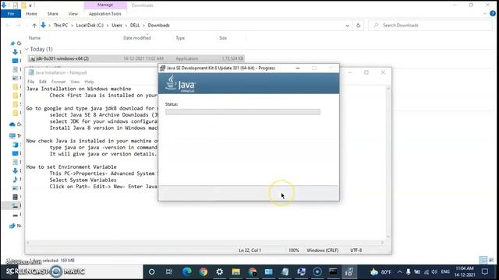499x280 pixels.
Task: Click the 'Users' breadcrumb in address bar
Action: (117, 25)
